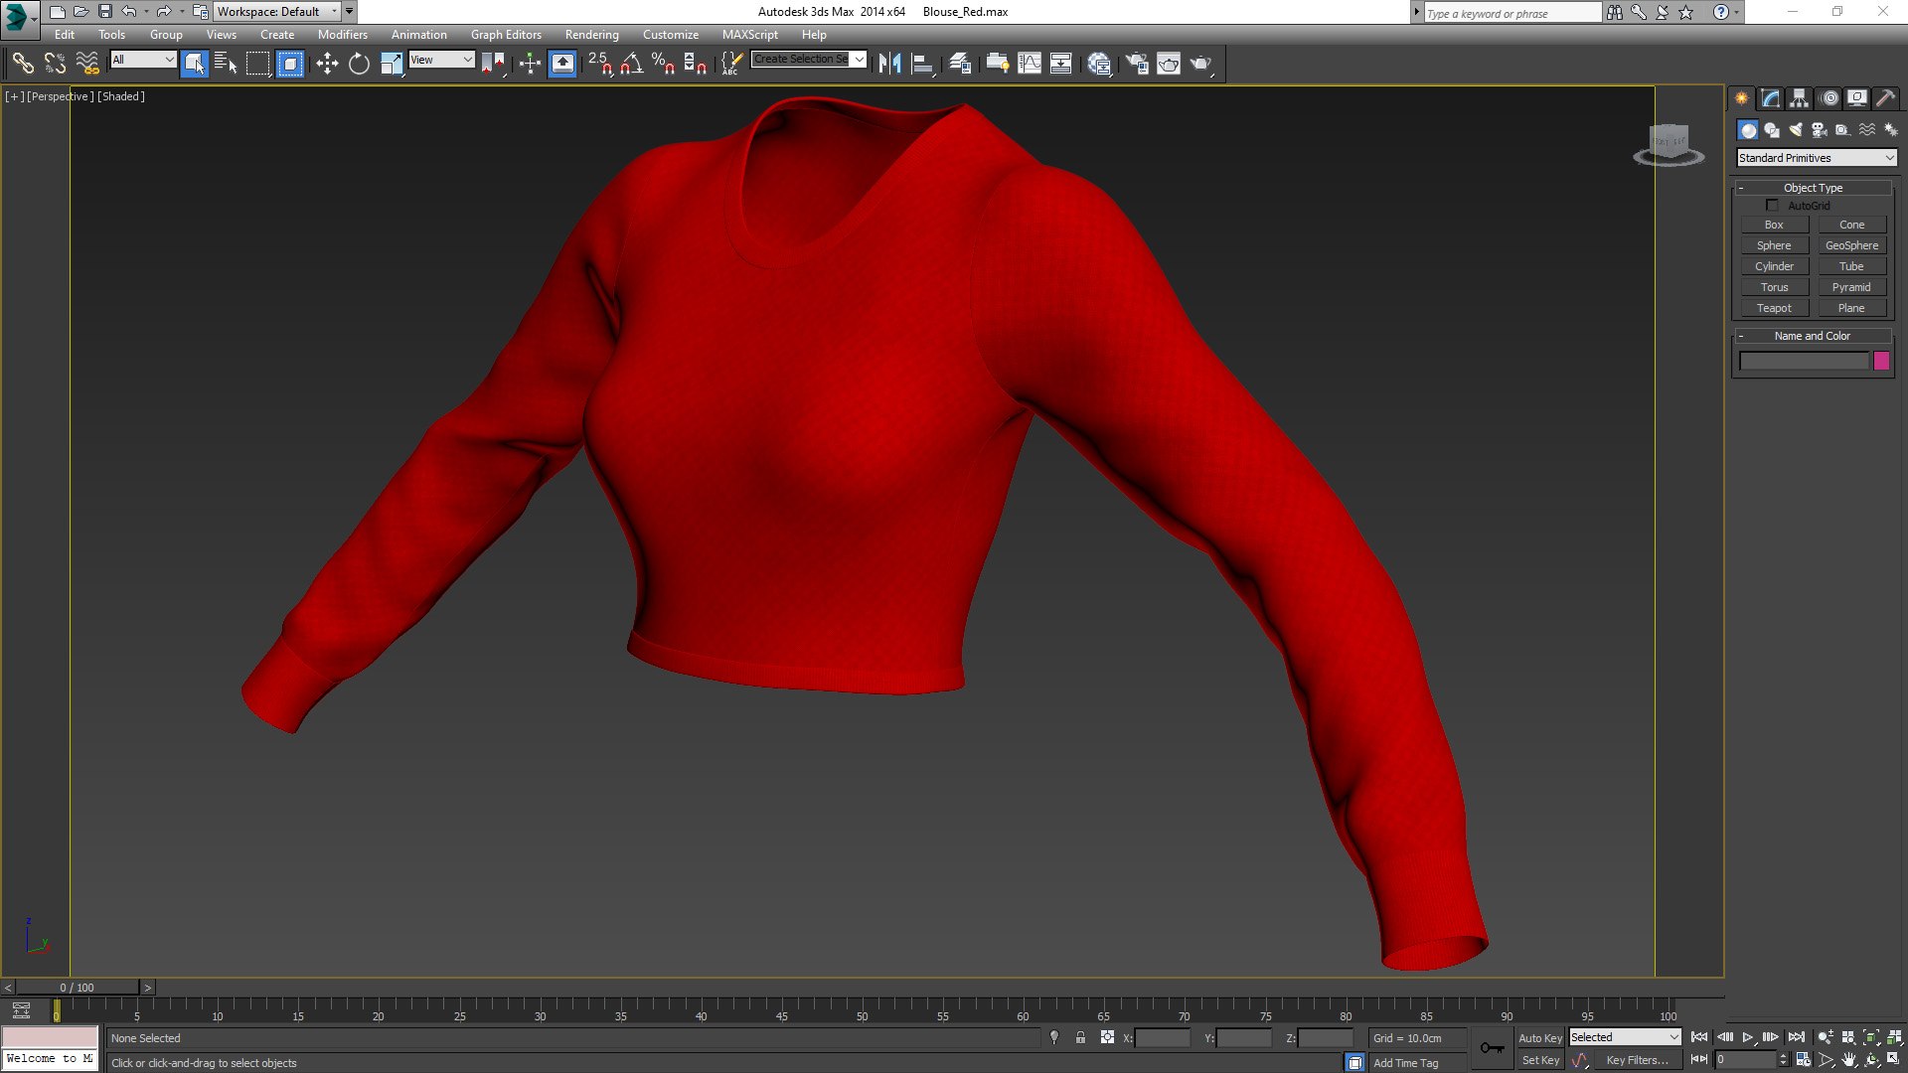Viewport: 1908px width, 1073px height.
Task: Switch to the Modify command panel tab
Action: tap(1771, 98)
